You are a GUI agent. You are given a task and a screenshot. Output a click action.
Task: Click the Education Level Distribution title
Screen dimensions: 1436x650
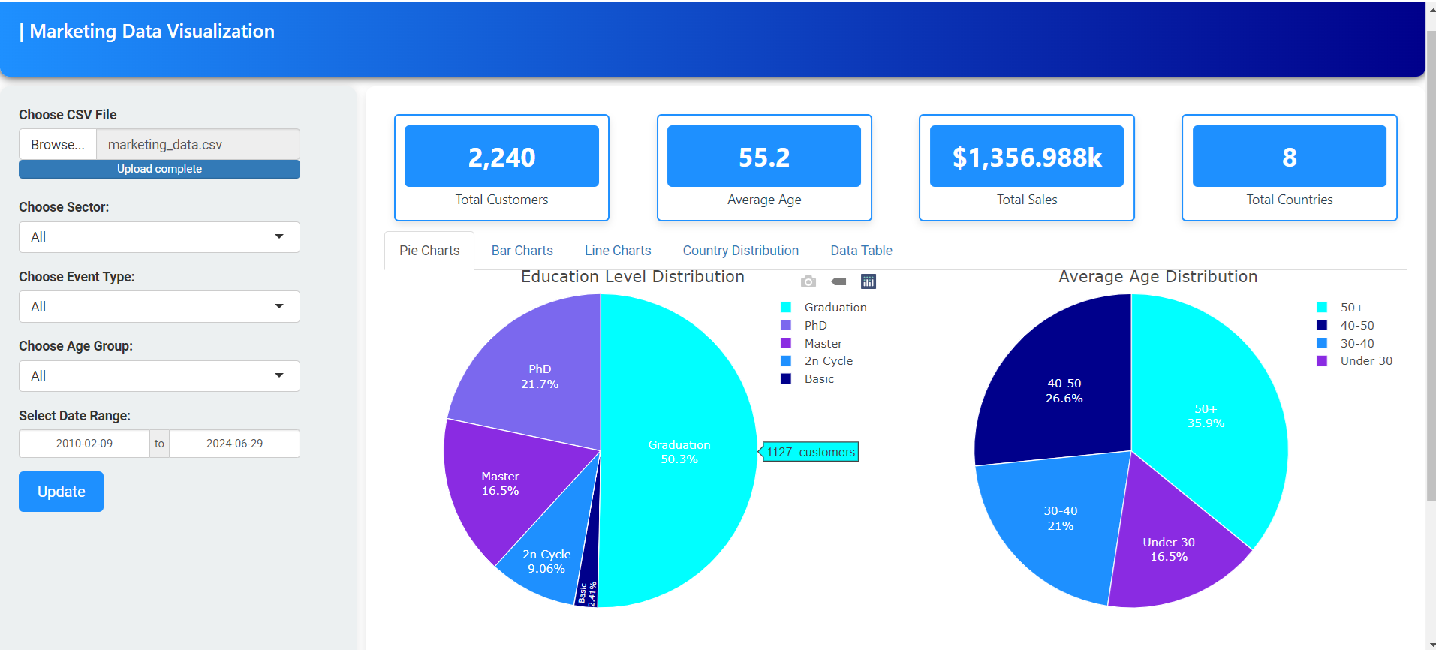click(x=633, y=277)
